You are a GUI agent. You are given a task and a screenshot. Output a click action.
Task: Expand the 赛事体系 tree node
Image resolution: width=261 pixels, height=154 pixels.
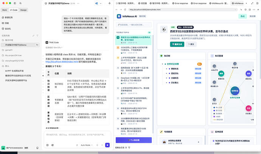point(166,69)
